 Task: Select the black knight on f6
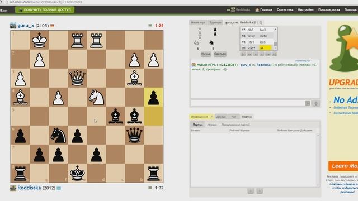(x=58, y=135)
